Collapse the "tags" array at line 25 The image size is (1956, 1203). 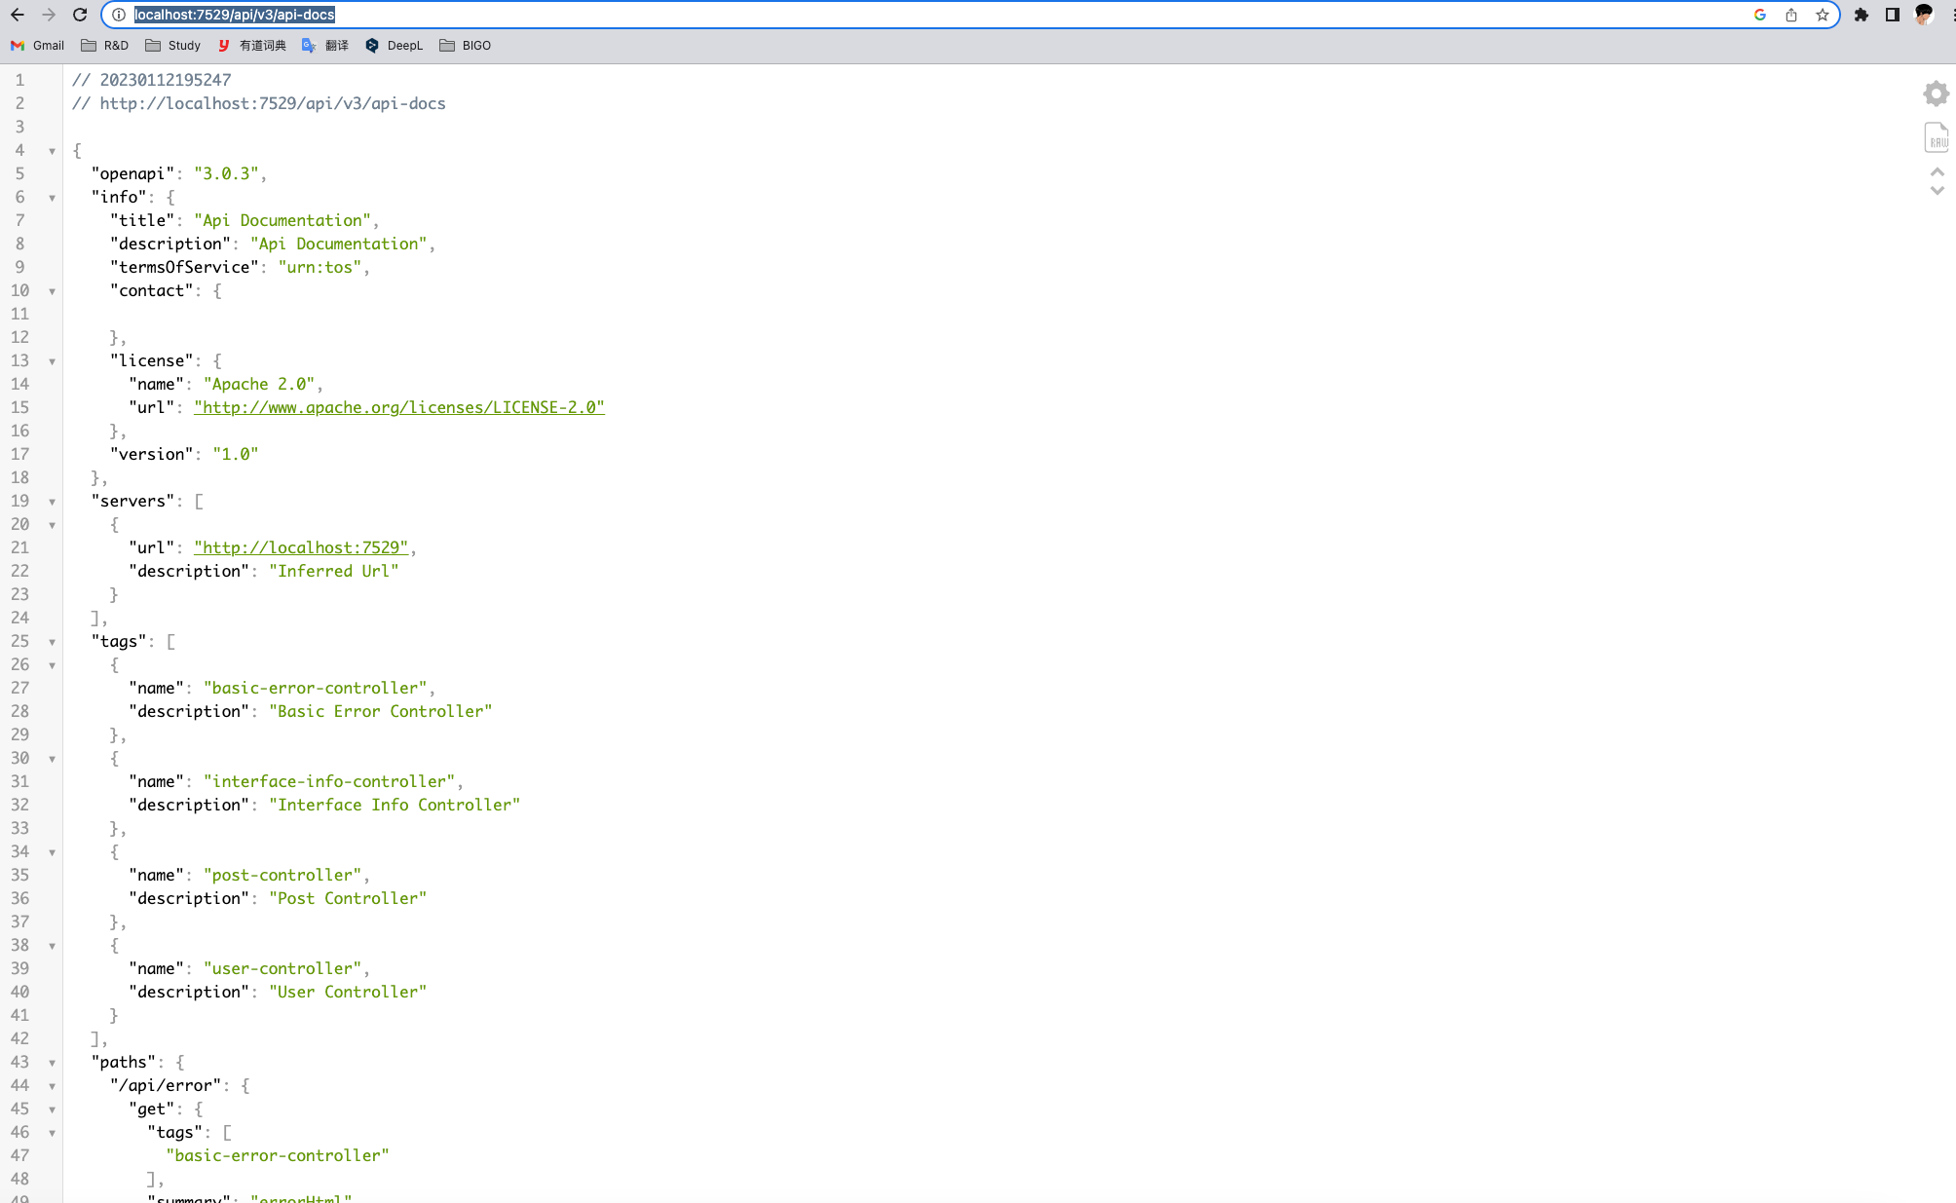[x=52, y=642]
